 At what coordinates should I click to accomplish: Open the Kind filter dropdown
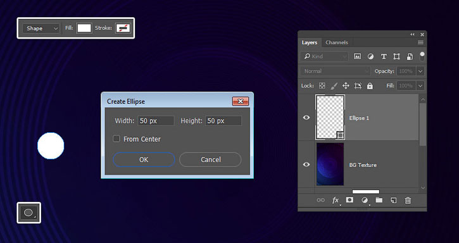tap(324, 56)
